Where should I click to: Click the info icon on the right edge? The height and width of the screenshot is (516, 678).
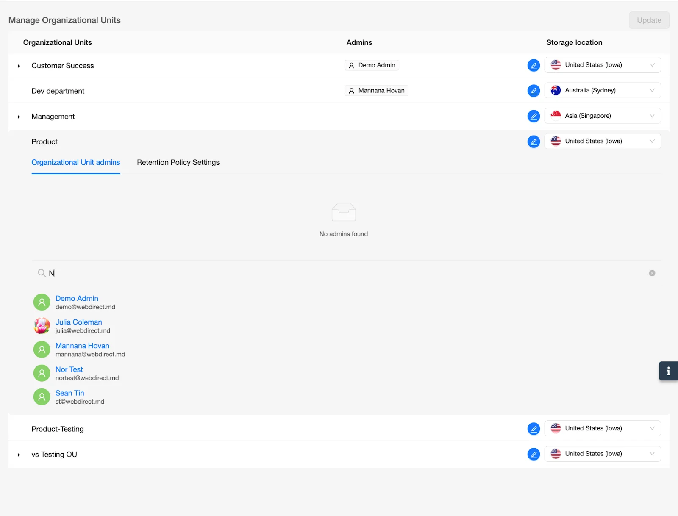668,371
